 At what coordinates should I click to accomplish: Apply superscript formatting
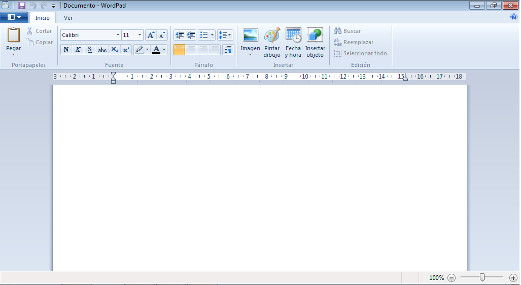126,50
